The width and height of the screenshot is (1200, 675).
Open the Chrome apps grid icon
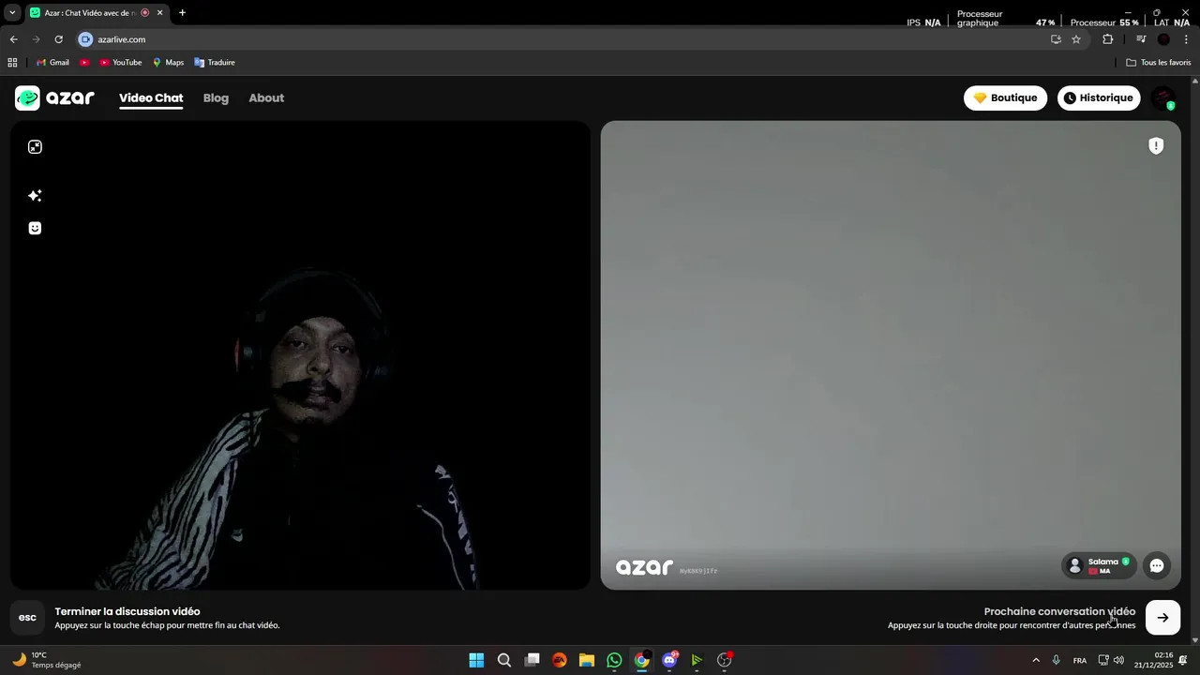12,63
